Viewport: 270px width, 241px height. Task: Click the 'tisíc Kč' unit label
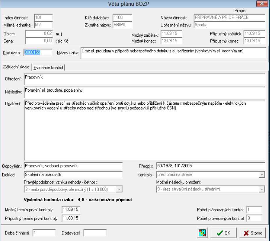coord(62,41)
